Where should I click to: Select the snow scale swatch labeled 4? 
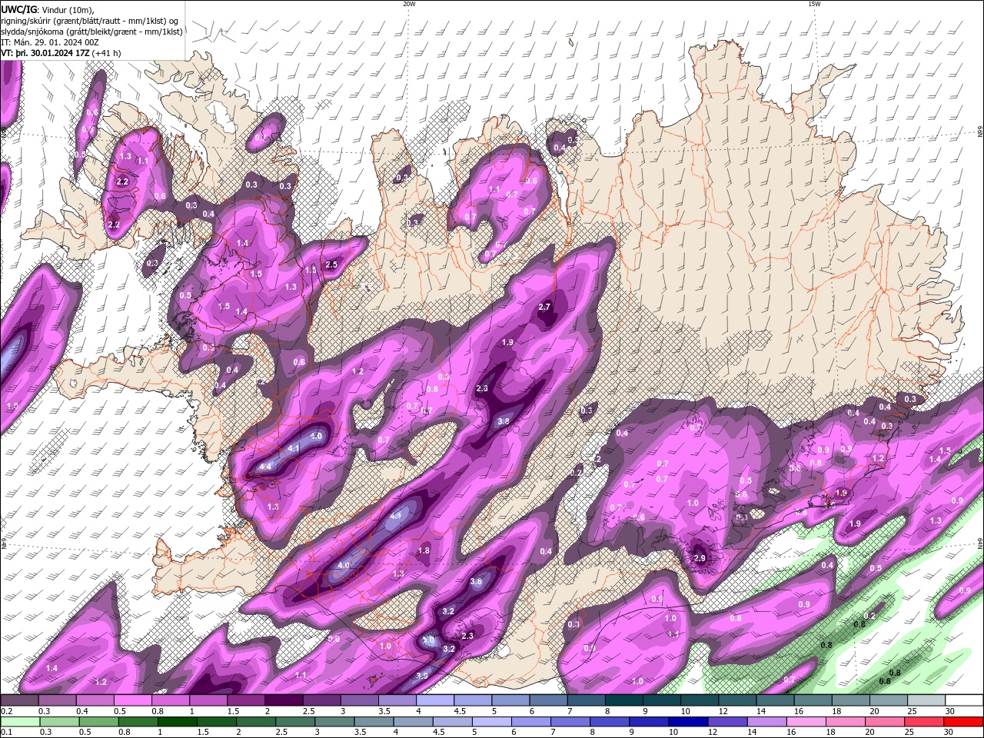[x=435, y=700]
